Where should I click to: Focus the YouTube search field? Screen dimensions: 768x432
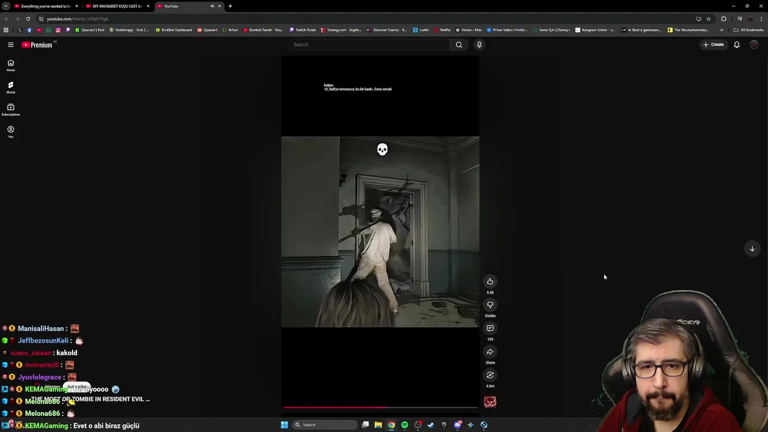point(369,44)
